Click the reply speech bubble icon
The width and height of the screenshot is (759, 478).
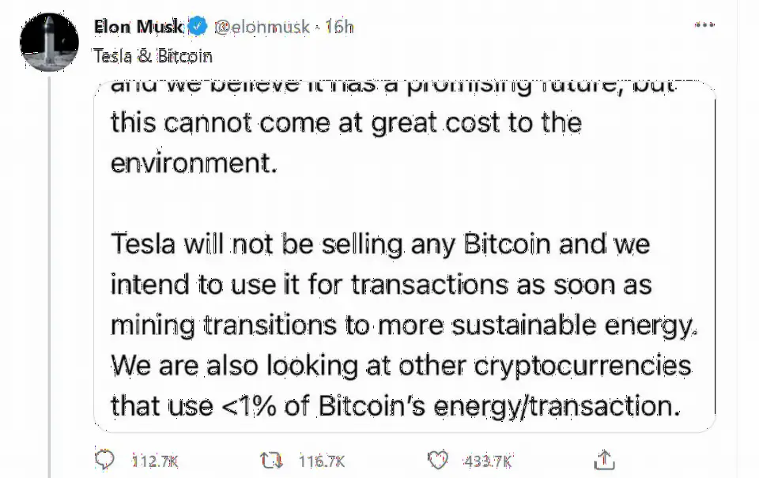coord(104,460)
